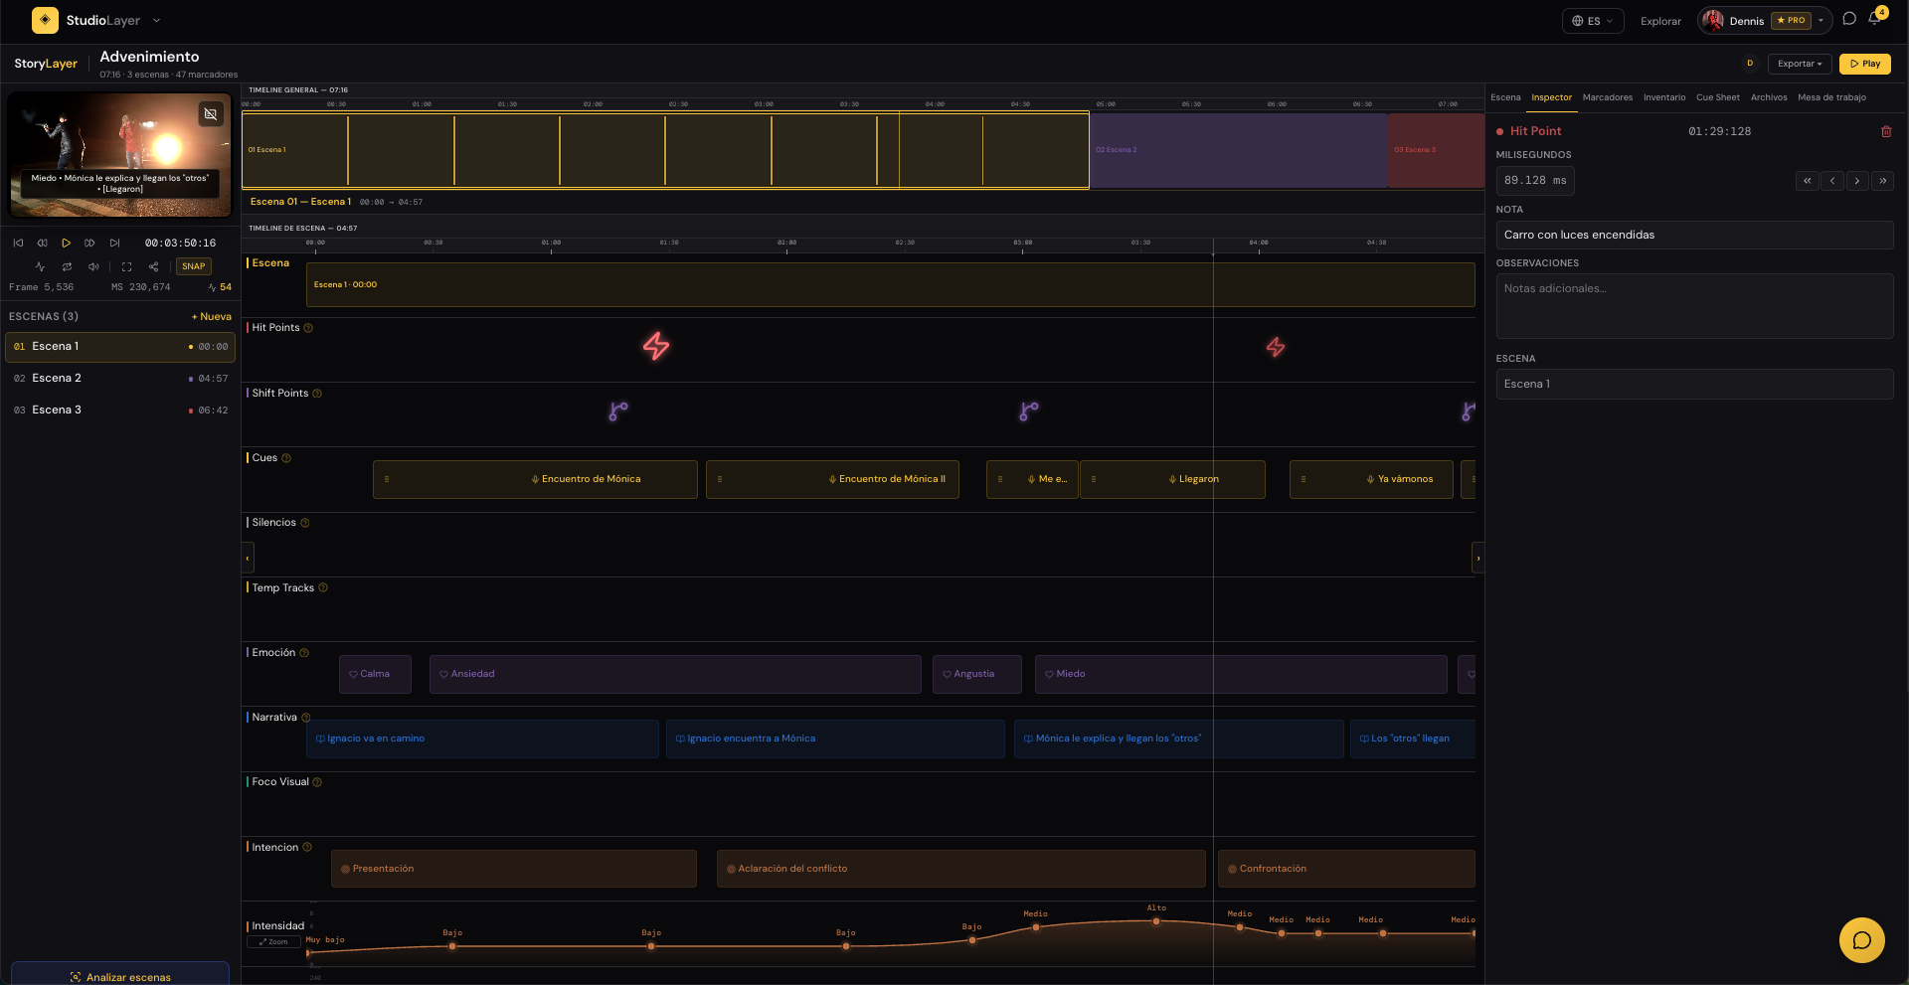This screenshot has width=1909, height=985.
Task: Click the Alto intensity curve point
Action: [1156, 921]
